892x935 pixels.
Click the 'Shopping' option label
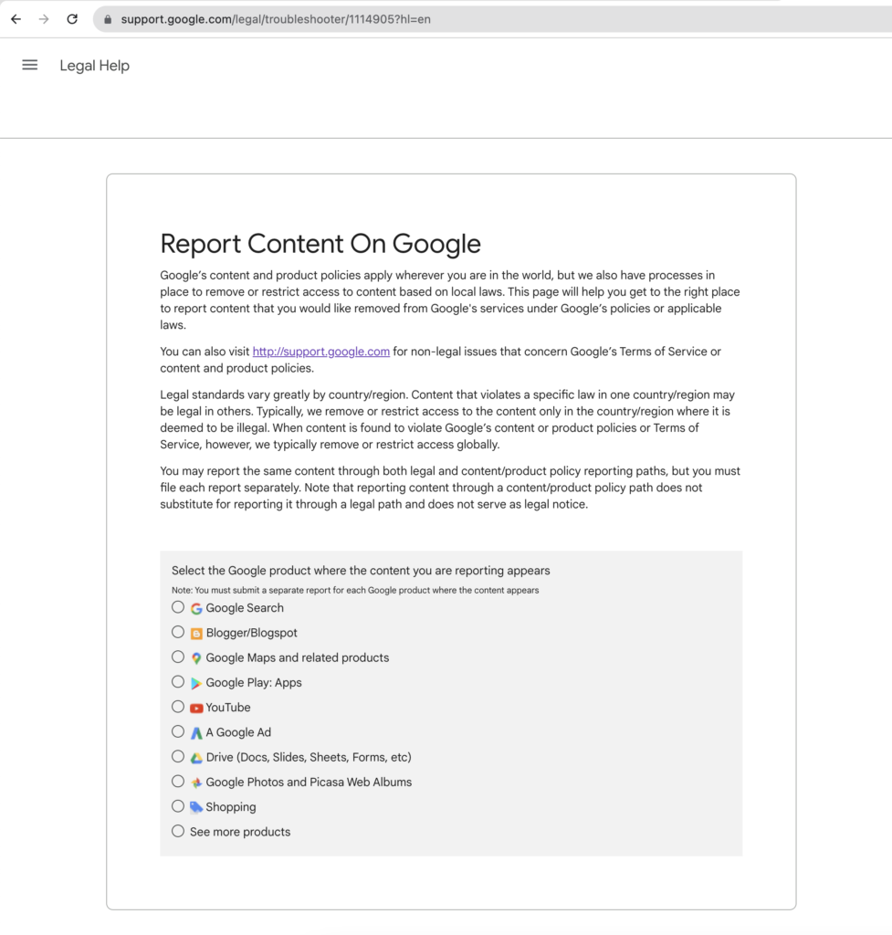[x=231, y=807]
